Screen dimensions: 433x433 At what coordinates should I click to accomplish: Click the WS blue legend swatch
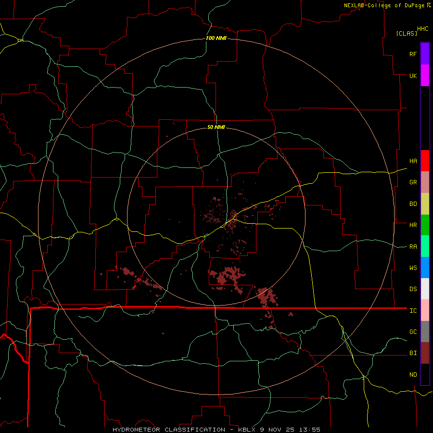pos(425,267)
